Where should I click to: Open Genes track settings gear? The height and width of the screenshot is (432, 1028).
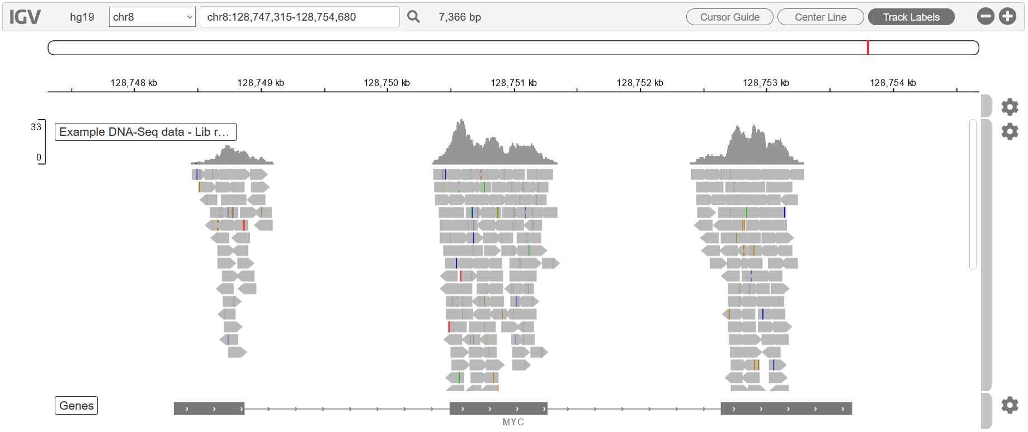(x=1010, y=405)
